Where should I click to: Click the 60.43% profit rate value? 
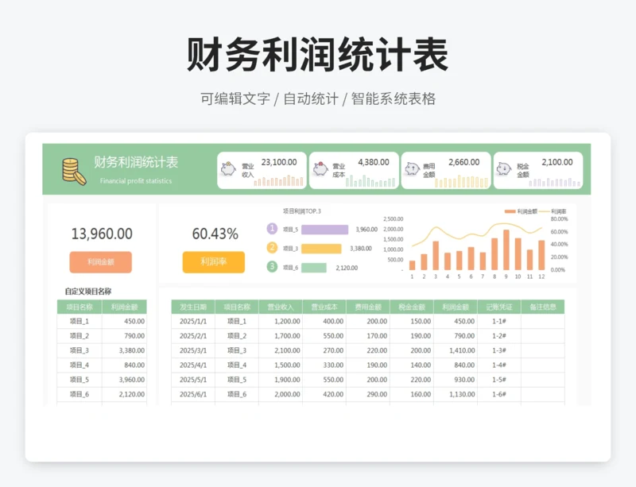point(215,234)
